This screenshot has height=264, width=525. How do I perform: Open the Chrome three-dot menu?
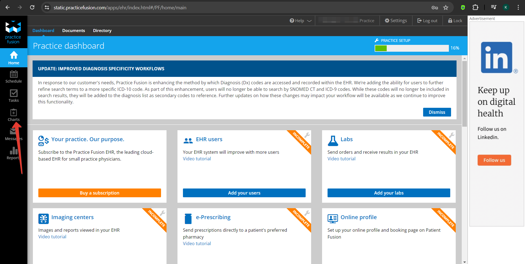[x=518, y=8]
